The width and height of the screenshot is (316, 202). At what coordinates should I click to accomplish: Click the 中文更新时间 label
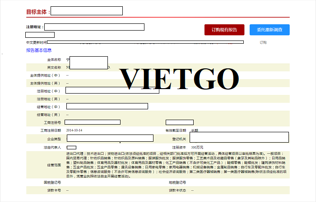[36, 42]
